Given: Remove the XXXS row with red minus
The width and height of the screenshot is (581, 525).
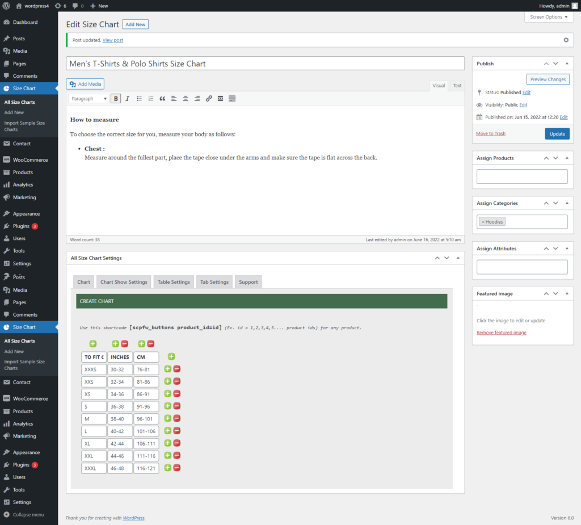Looking at the screenshot, I should click(177, 369).
